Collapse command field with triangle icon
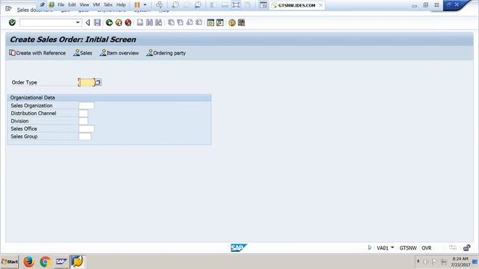Image resolution: width=479 pixels, height=269 pixels. pyautogui.click(x=88, y=22)
